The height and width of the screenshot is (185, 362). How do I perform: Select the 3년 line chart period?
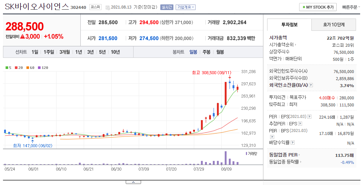90,52
